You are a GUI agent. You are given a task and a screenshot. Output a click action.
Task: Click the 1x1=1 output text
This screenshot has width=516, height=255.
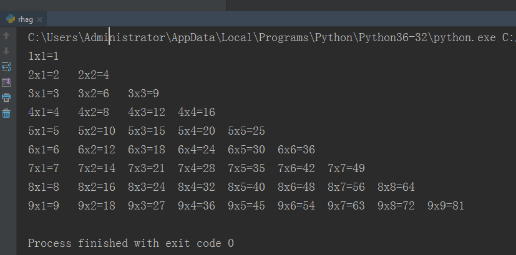(x=44, y=56)
